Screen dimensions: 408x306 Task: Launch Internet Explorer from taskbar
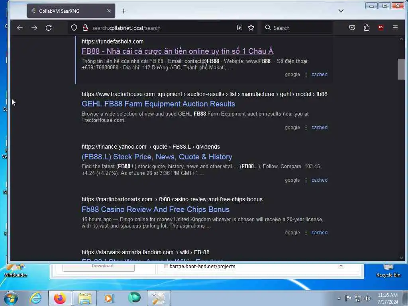pyautogui.click(x=35, y=298)
